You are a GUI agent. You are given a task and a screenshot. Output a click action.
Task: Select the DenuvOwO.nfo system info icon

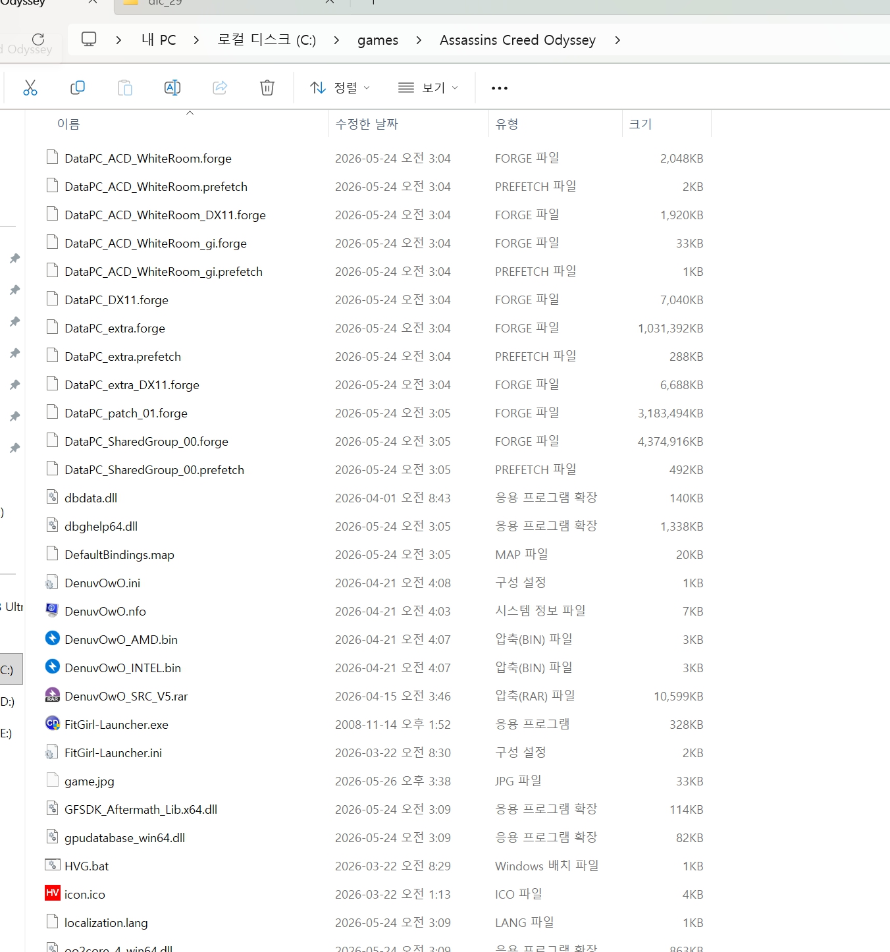point(53,610)
